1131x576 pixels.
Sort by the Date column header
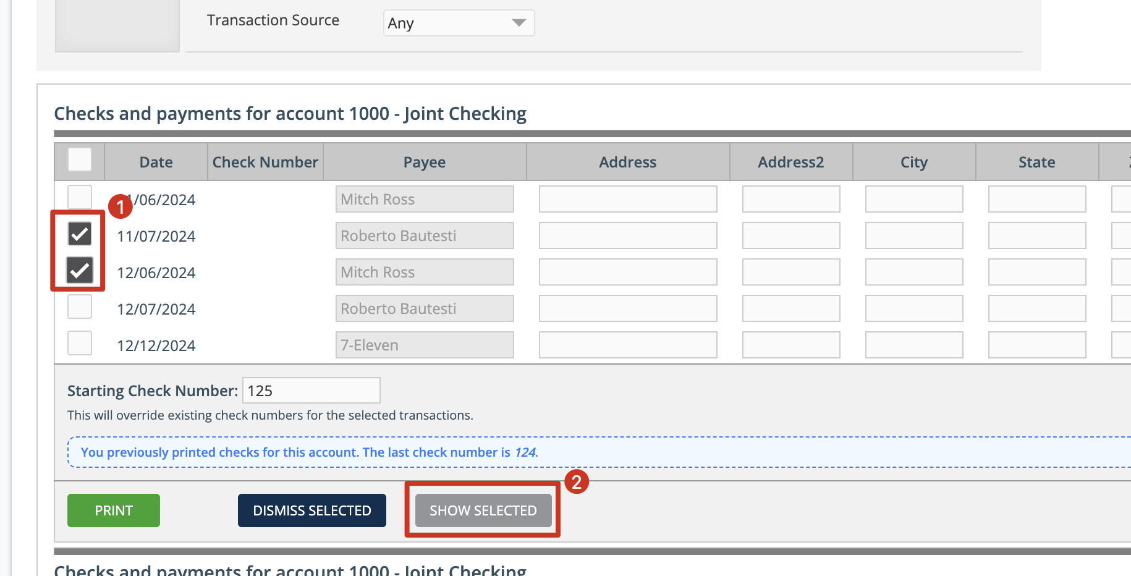[x=156, y=162]
